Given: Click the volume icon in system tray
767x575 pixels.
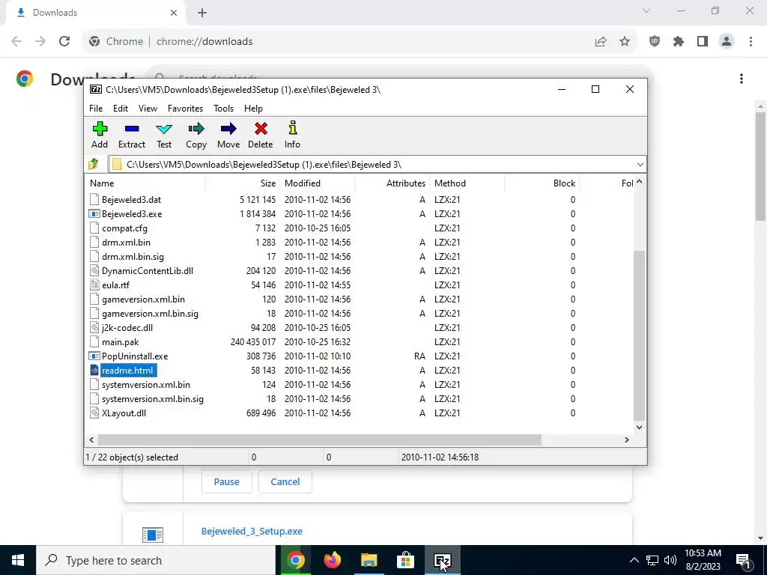Looking at the screenshot, I should click(670, 560).
